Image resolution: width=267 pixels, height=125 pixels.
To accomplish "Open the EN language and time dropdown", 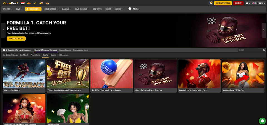I will 258,3.
